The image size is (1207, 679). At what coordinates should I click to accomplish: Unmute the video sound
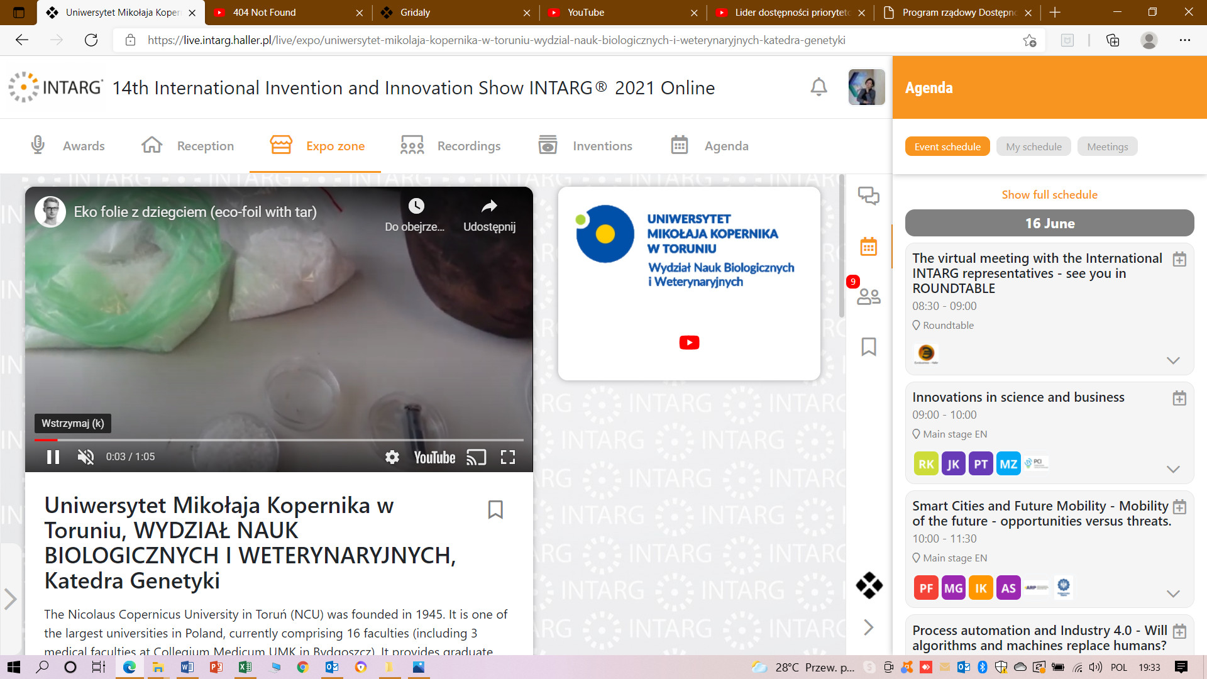(x=86, y=457)
